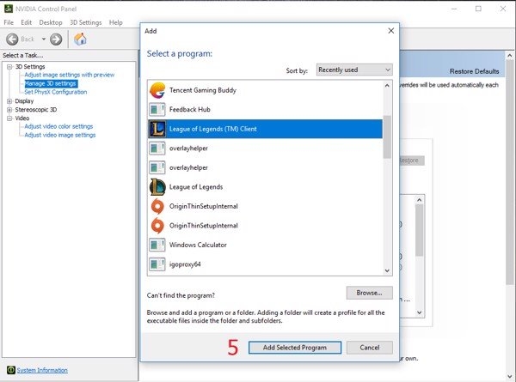The width and height of the screenshot is (516, 382).
Task: Click the League of Legends (TM) Client icon
Action: pos(157,129)
